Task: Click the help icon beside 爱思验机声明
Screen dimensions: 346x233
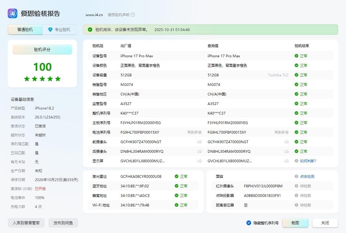Action: point(133,15)
